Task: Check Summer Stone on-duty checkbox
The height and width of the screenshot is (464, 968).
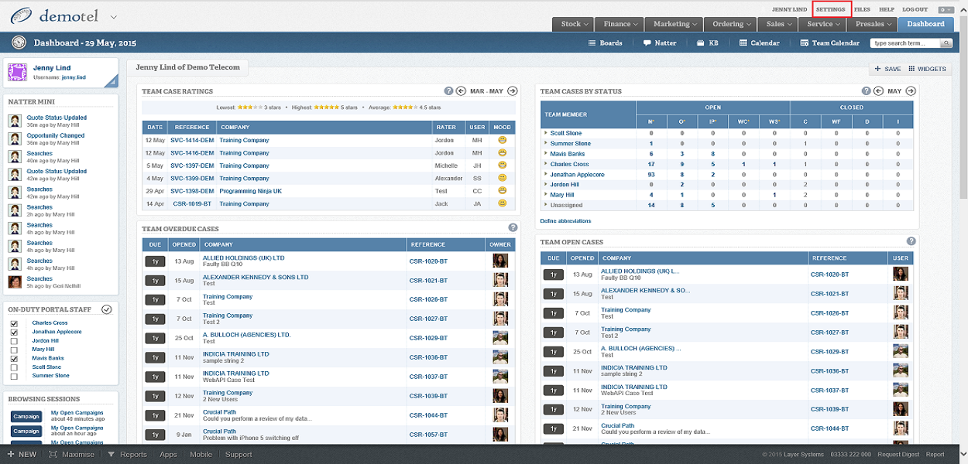Action: coord(14,376)
